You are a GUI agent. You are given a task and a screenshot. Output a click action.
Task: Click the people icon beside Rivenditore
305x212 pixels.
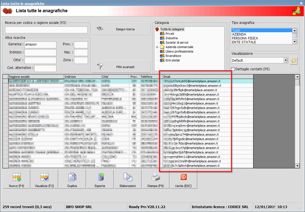[x=162, y=56]
